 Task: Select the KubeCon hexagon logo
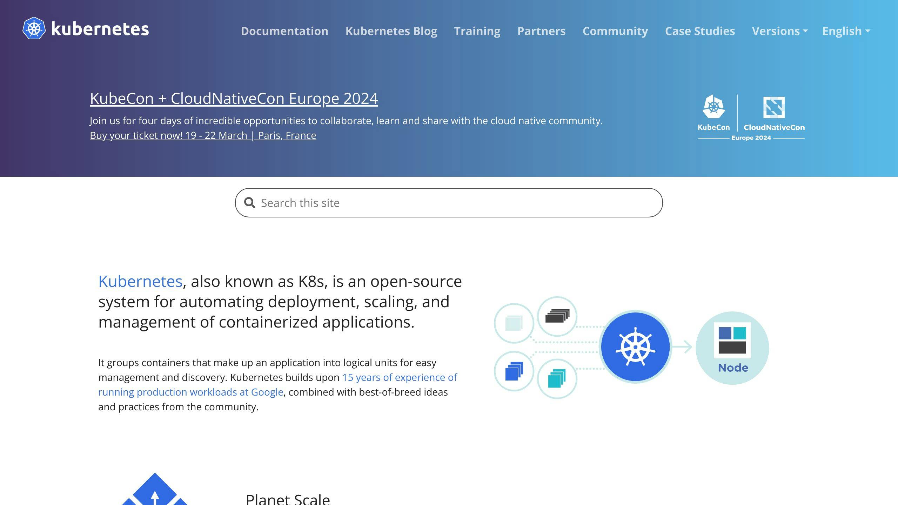[x=713, y=107]
